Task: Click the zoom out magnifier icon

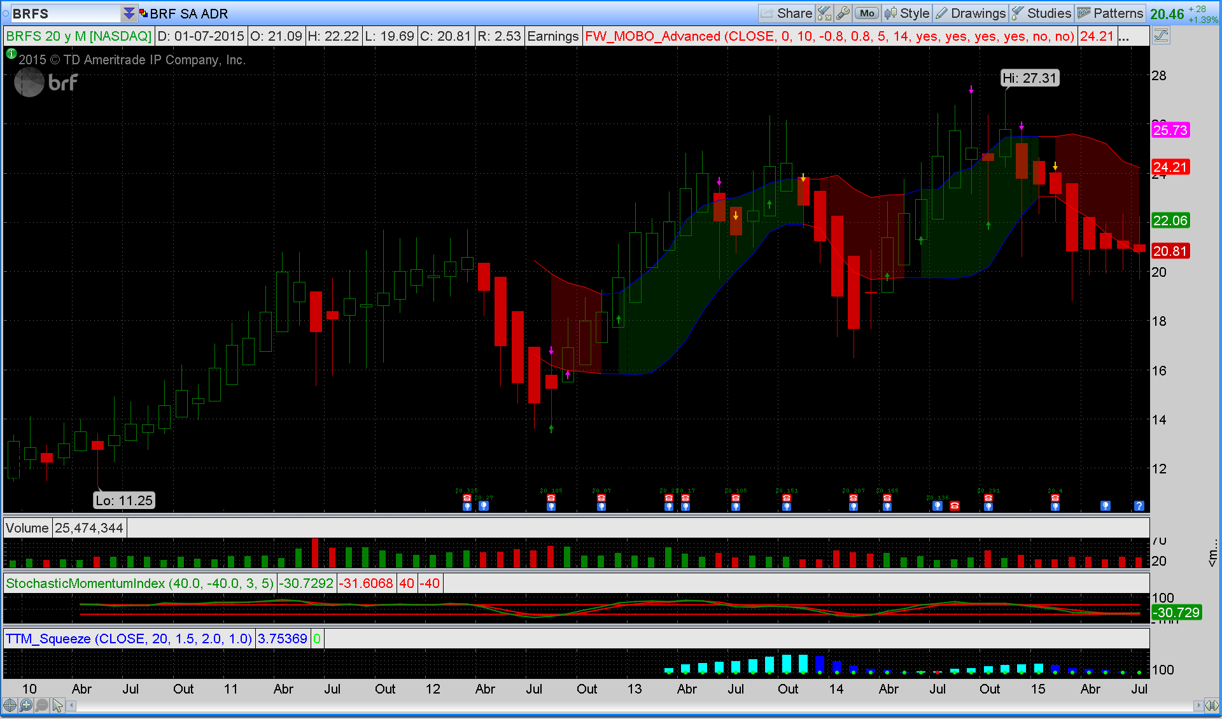Action: coord(42,705)
